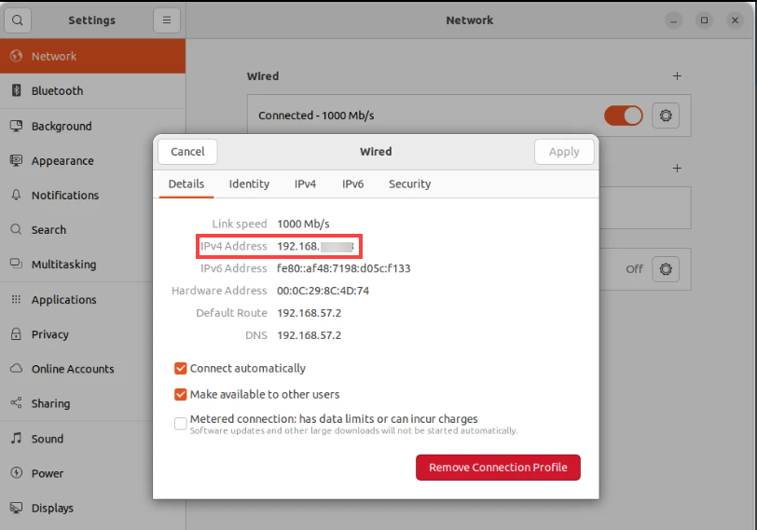Click the gear icon beside Off label
Viewport: 757px width, 530px height.
click(x=666, y=269)
